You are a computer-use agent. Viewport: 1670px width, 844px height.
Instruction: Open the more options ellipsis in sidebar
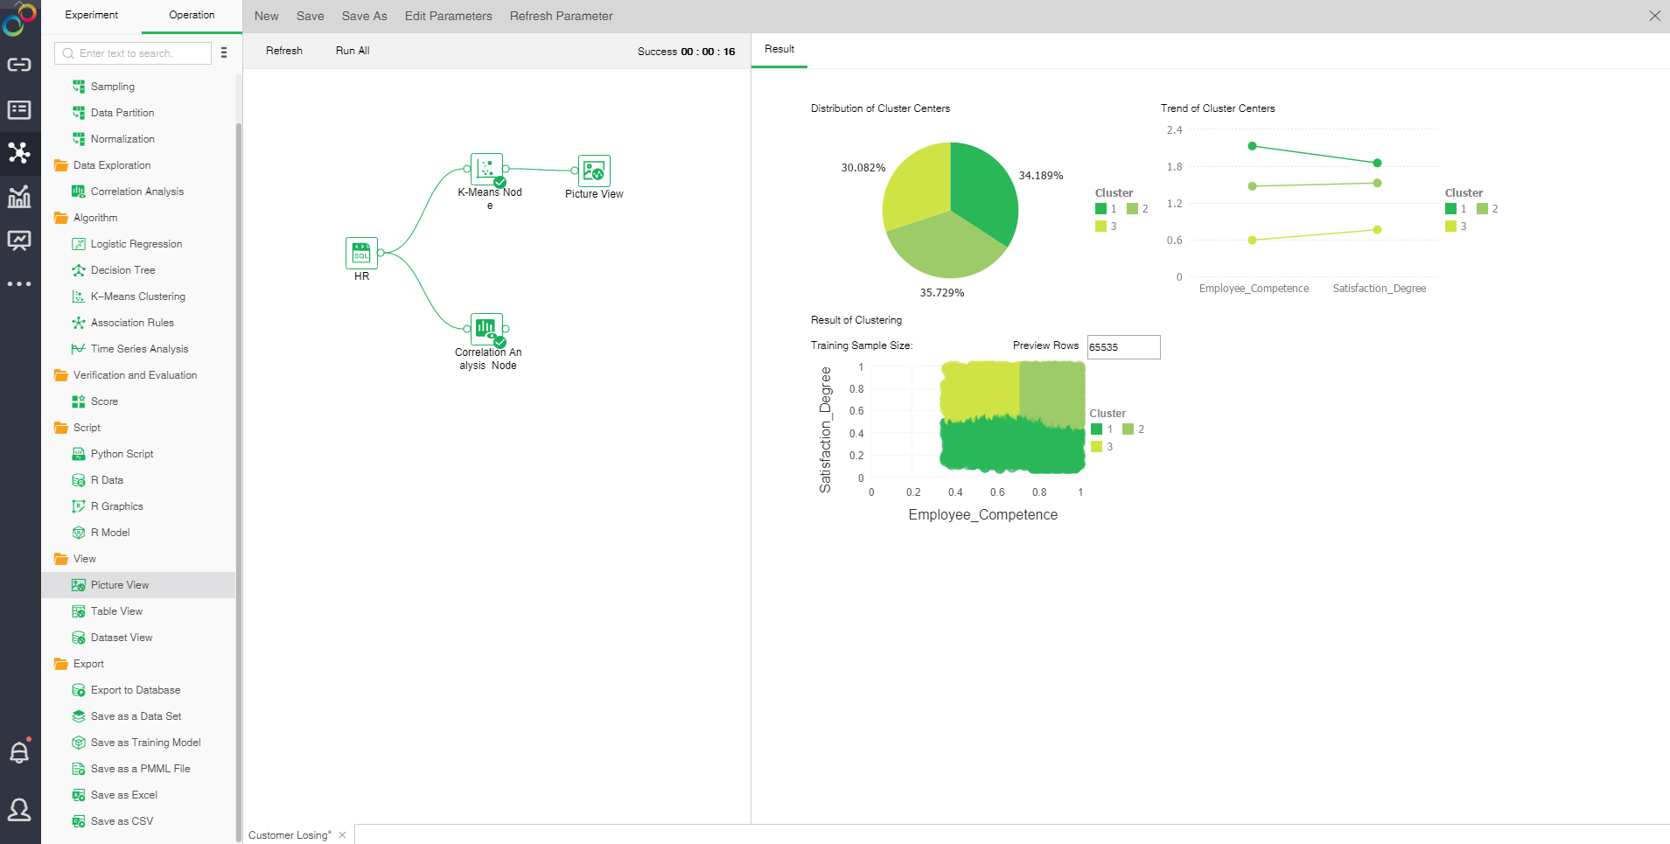[19, 284]
